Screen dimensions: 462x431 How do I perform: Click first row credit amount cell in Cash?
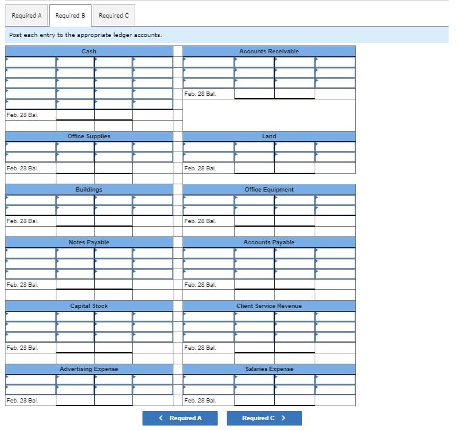click(x=113, y=62)
